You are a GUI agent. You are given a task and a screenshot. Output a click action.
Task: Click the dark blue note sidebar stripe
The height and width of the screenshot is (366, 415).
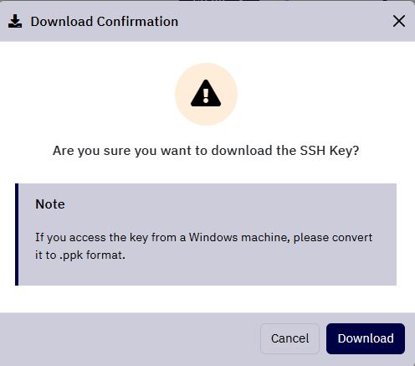tap(17, 235)
